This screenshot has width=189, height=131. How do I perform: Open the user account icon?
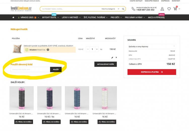162,9
